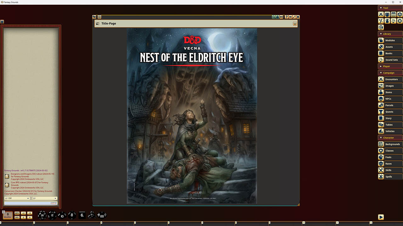Open the Calendar tool icon
Screen dimensions: 403x226
pyautogui.click(x=394, y=14)
